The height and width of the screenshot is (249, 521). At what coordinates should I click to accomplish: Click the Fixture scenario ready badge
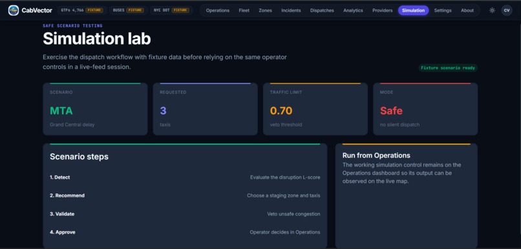point(448,68)
